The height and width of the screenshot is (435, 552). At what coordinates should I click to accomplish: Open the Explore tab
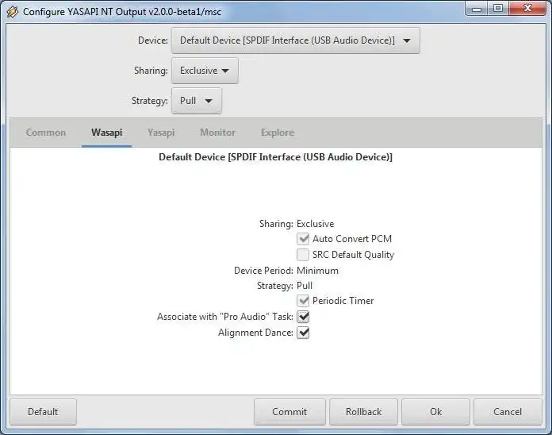pyautogui.click(x=278, y=133)
